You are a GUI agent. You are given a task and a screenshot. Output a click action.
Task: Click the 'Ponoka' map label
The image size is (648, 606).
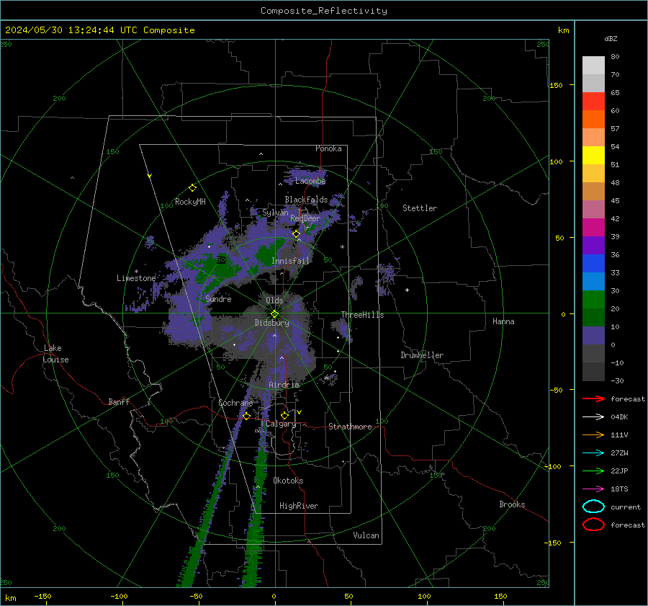(x=328, y=148)
